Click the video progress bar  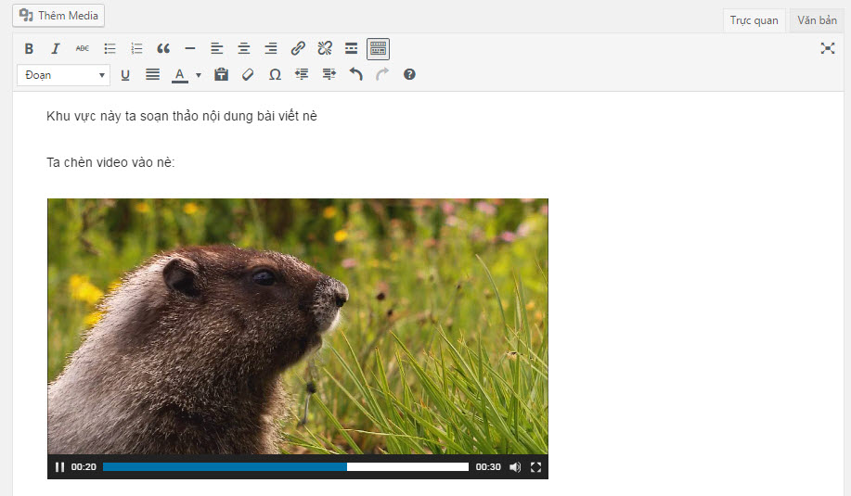(285, 467)
